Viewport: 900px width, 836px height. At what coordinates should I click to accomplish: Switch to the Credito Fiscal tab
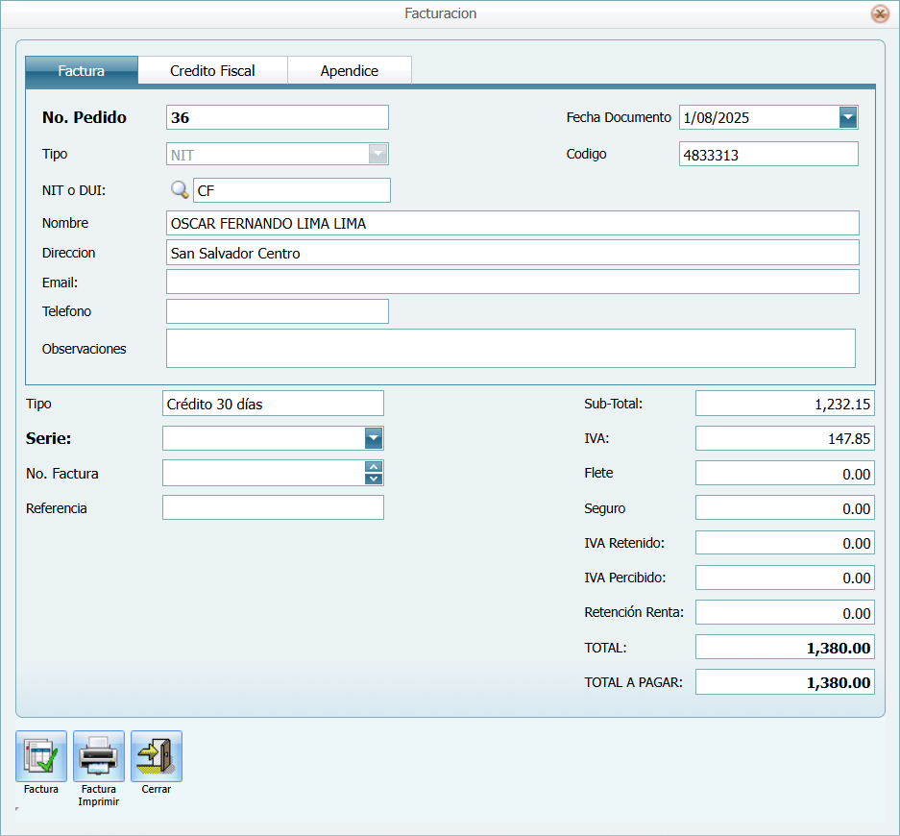(212, 70)
